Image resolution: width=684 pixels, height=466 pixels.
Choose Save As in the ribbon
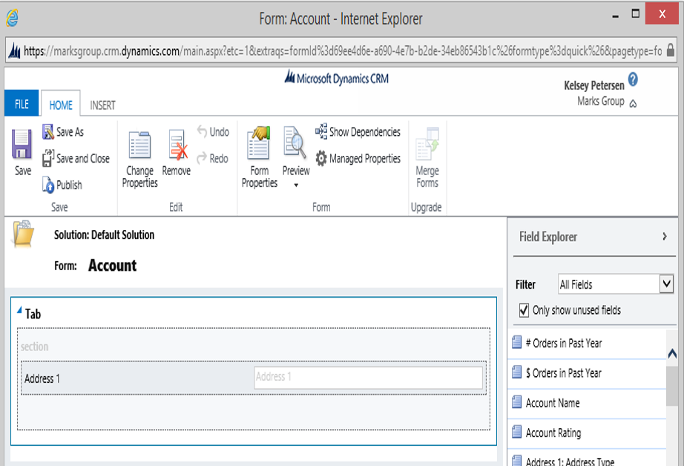coord(63,132)
